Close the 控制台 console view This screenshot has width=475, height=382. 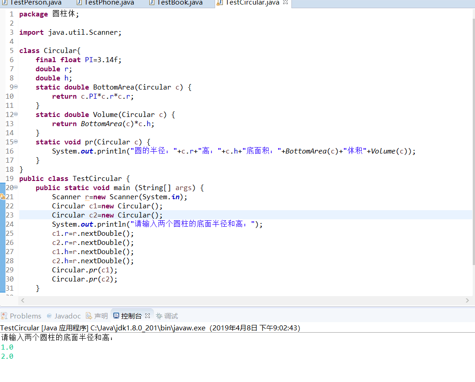point(148,316)
